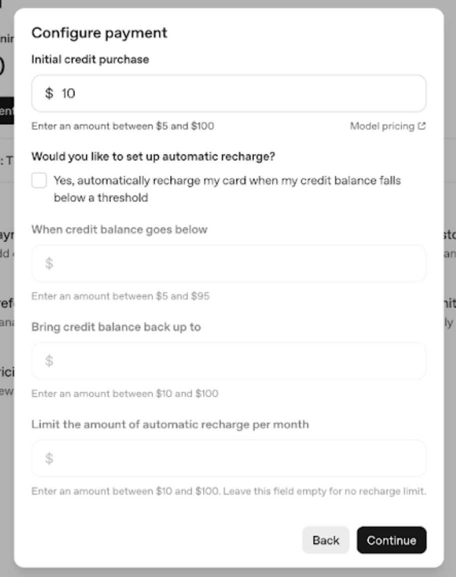Click the 'Enter an amount between $5 and $95' hint
This screenshot has width=456, height=577.
click(120, 296)
